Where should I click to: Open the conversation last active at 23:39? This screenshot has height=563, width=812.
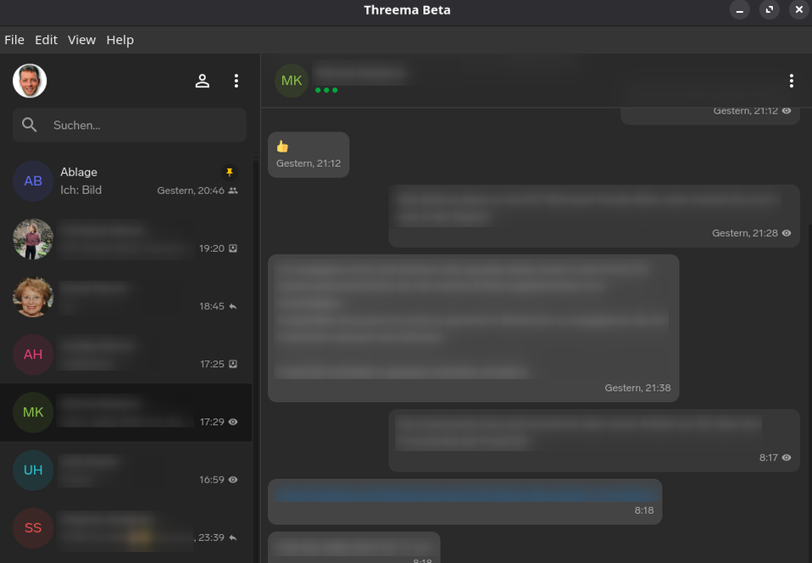click(x=125, y=527)
